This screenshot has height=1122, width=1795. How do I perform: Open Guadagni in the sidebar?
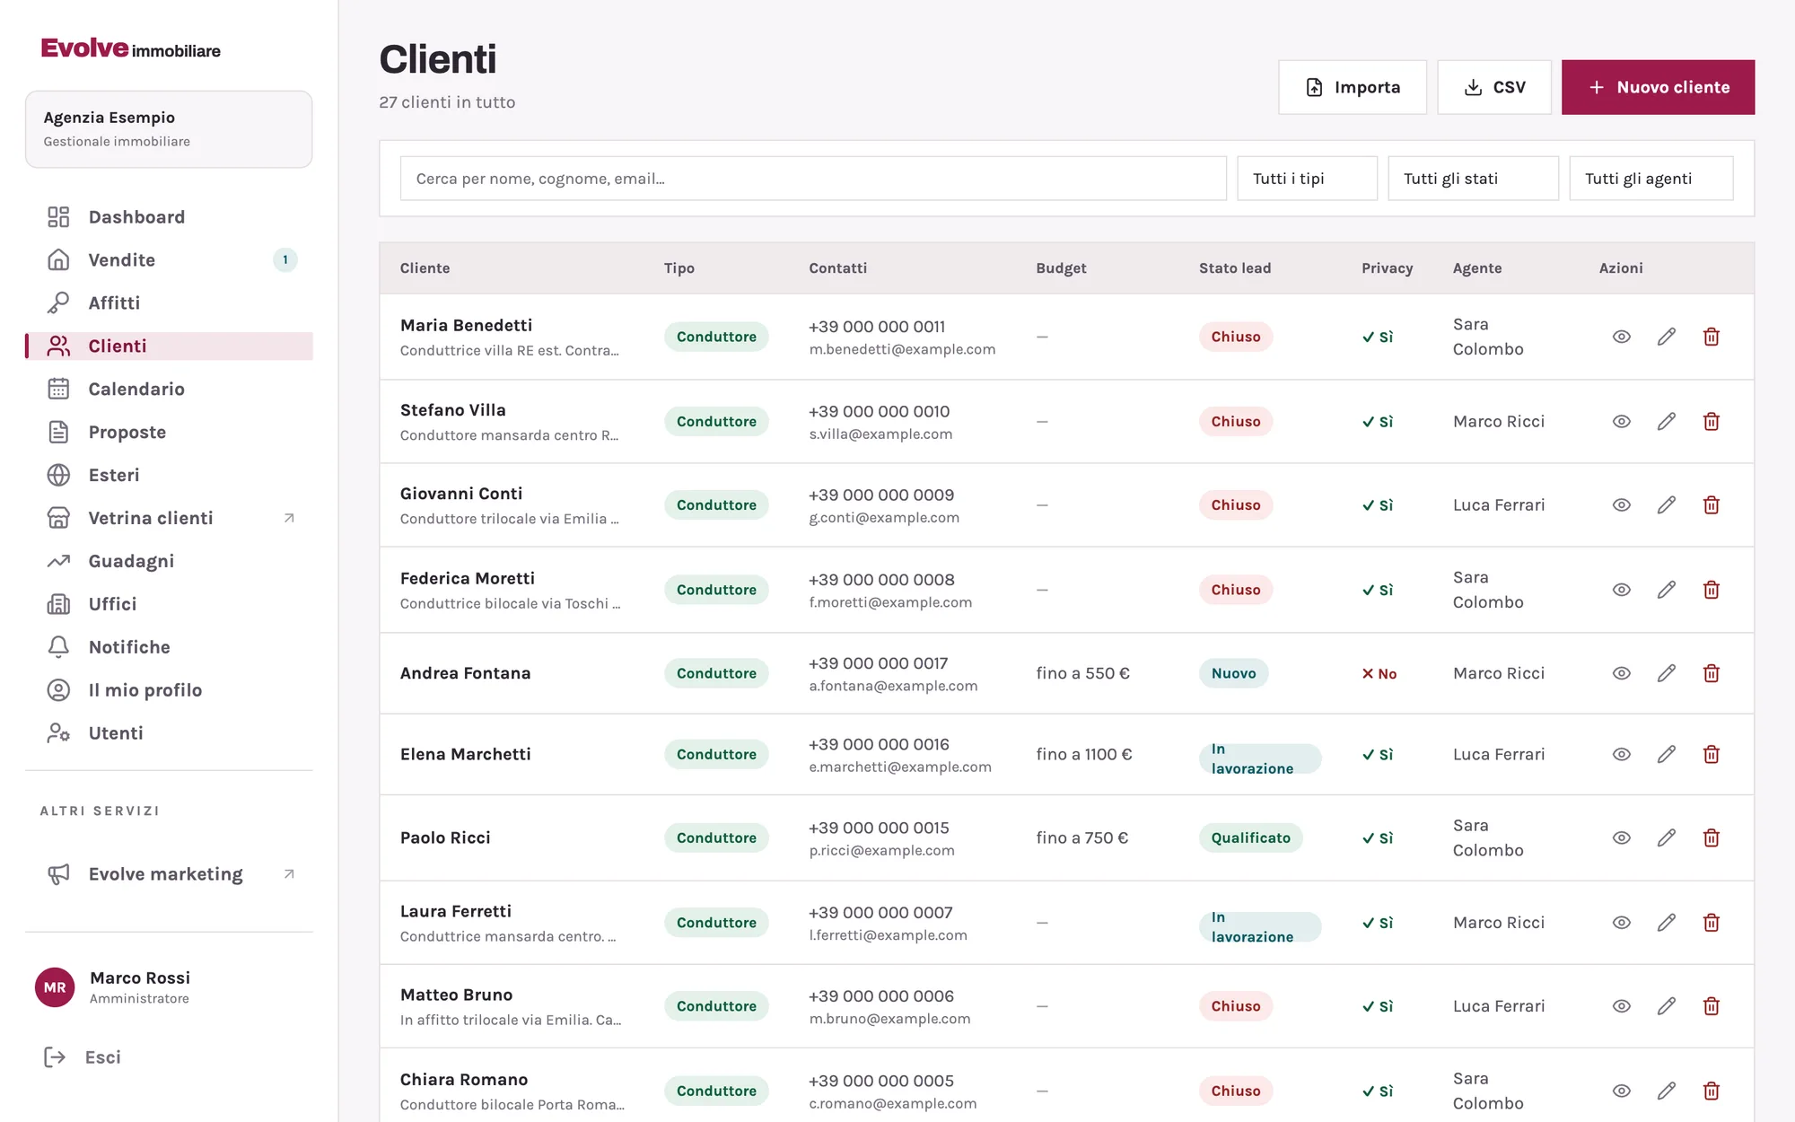pyautogui.click(x=169, y=561)
